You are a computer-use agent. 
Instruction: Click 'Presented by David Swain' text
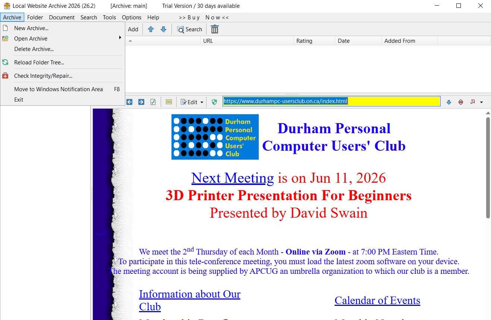pos(289,213)
